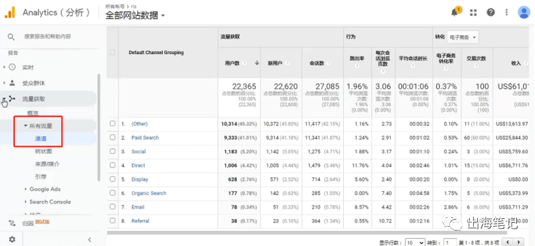Screen dimensions: 535x246
Task: Check the box for Paid Search row
Action: (x=113, y=138)
